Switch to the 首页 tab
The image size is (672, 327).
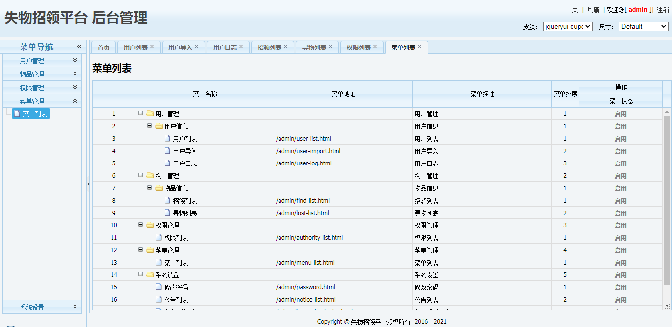pyautogui.click(x=104, y=48)
